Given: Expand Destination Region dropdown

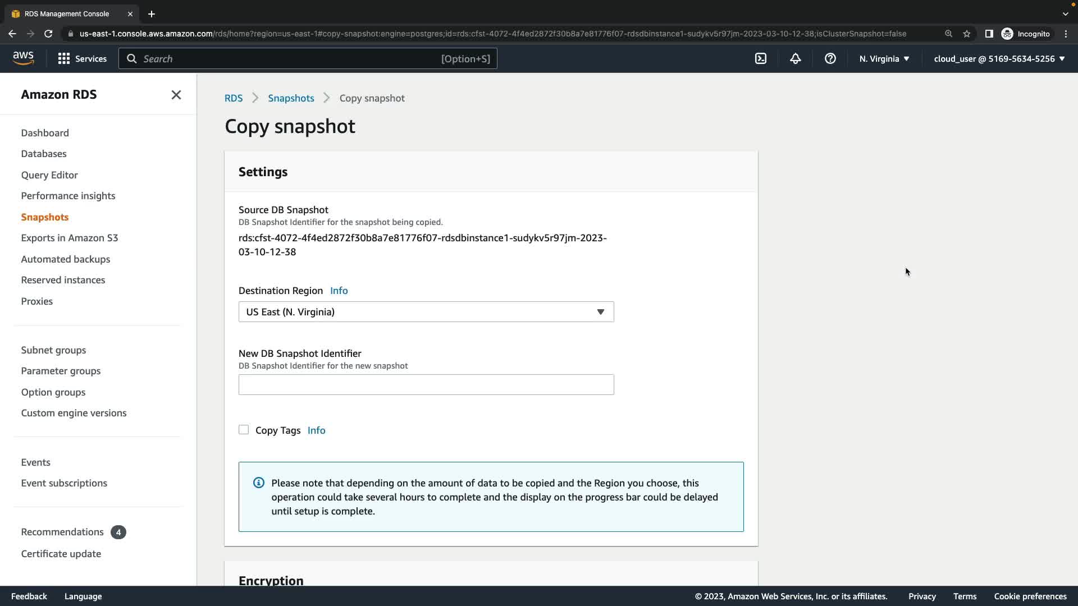Looking at the screenshot, I should (x=426, y=312).
